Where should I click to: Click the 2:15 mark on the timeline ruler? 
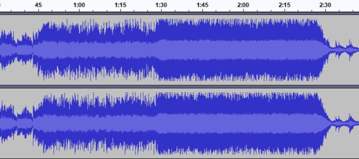[284, 5]
